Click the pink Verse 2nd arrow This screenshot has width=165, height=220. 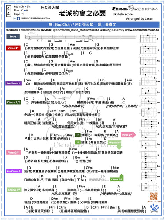pos(128,135)
